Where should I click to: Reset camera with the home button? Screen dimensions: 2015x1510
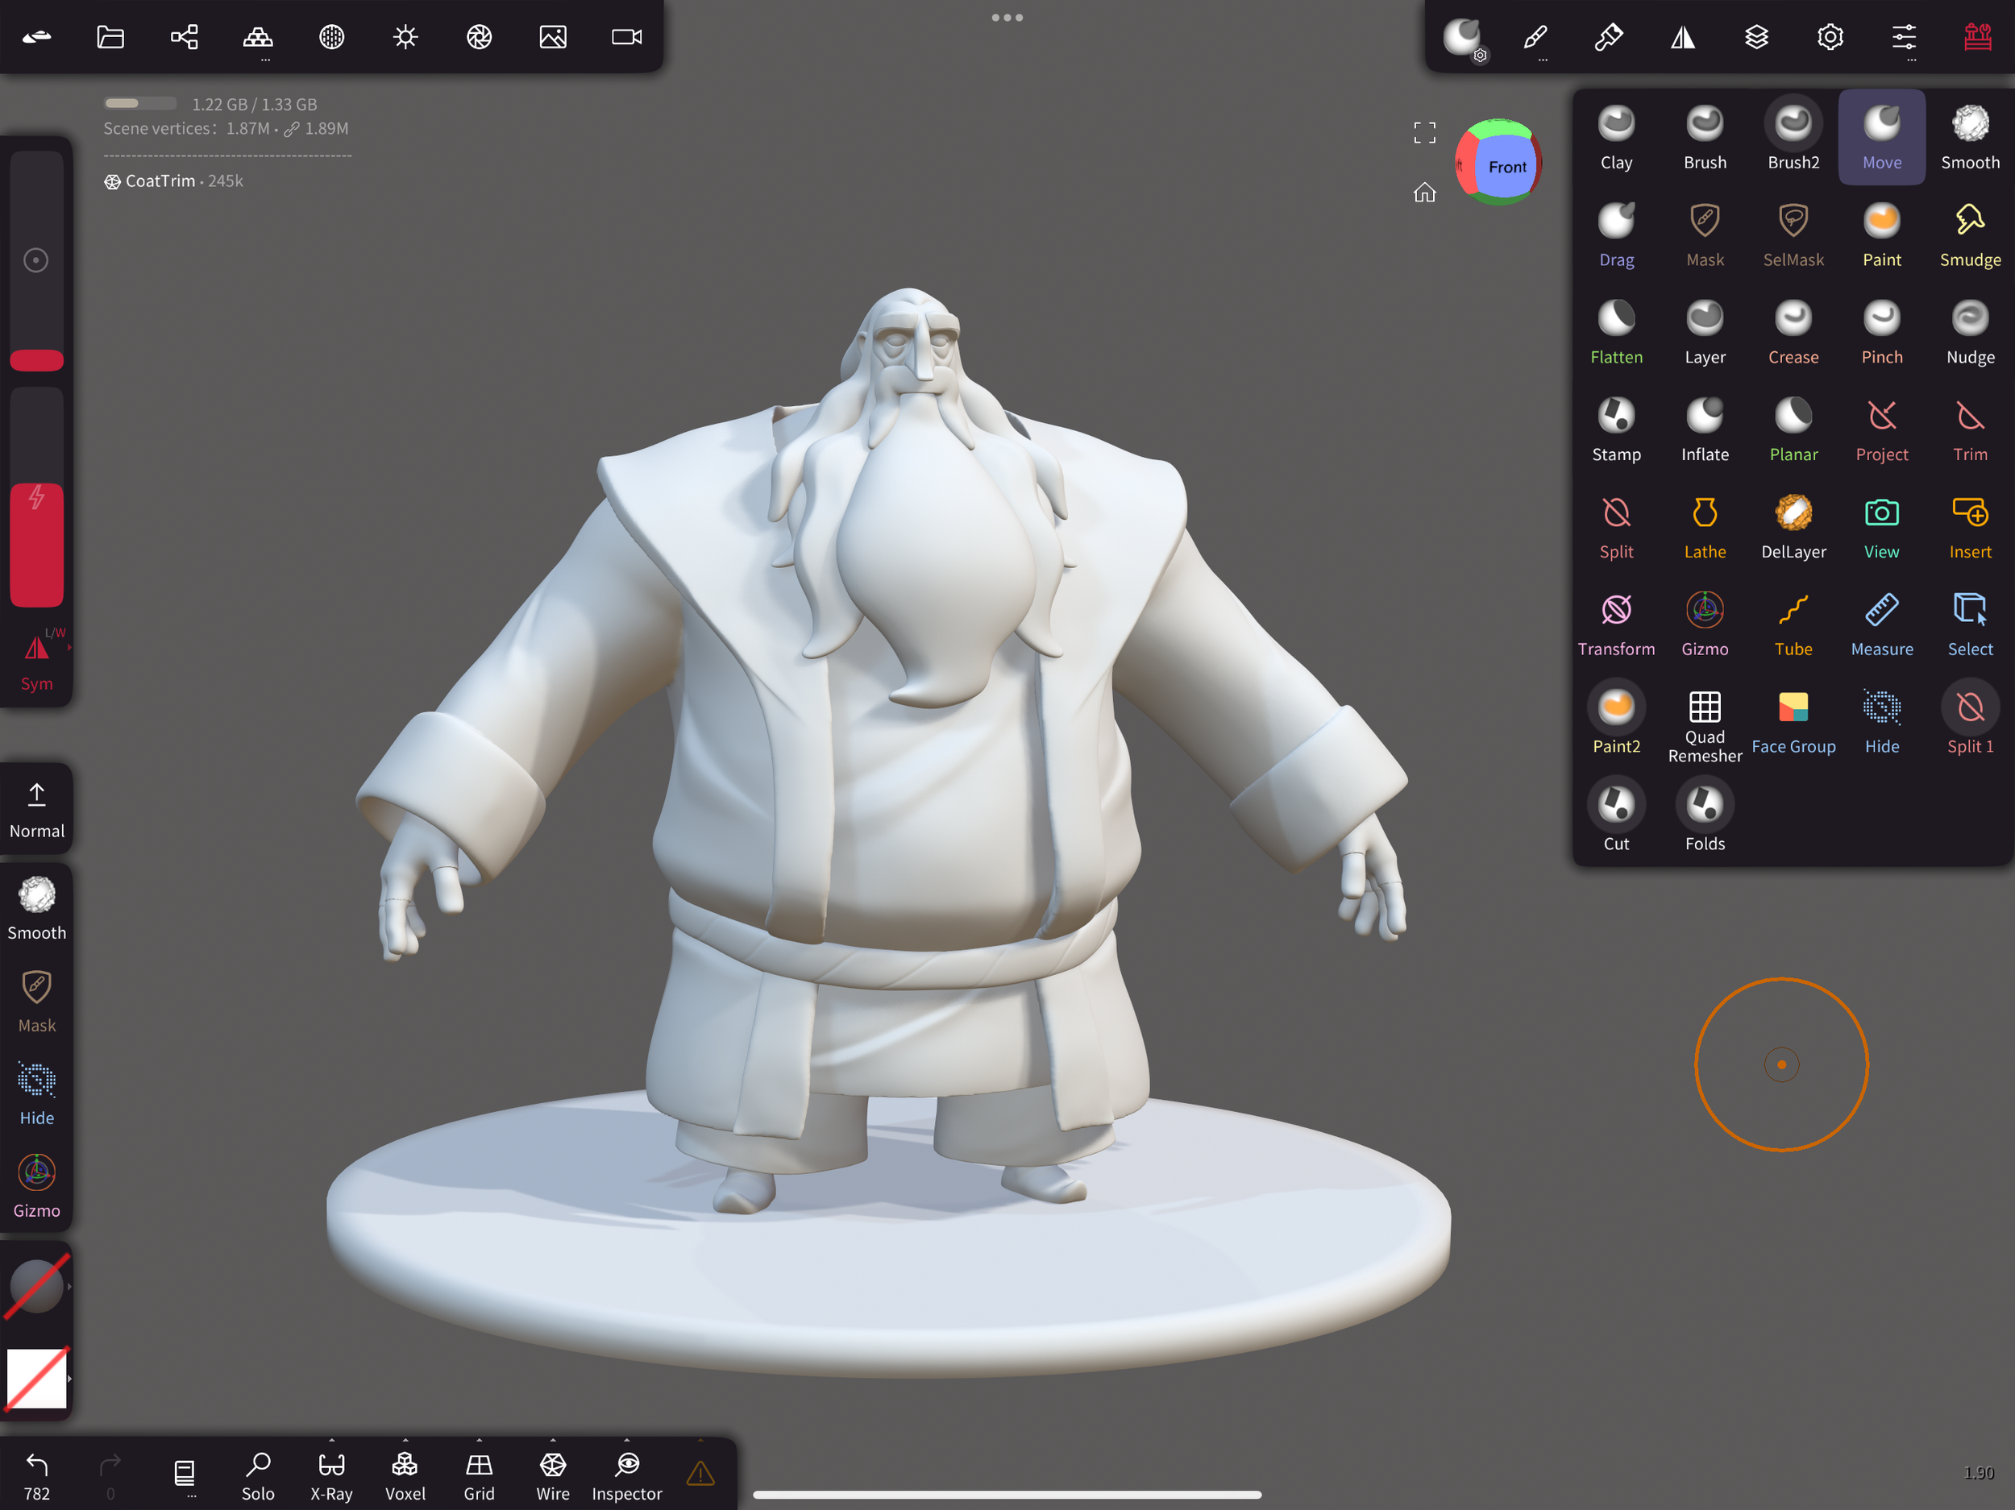click(1424, 192)
